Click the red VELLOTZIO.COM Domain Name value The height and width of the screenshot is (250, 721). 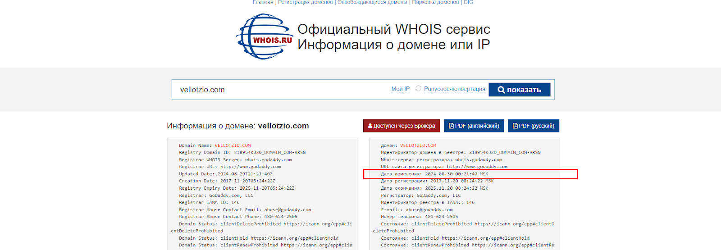(233, 145)
